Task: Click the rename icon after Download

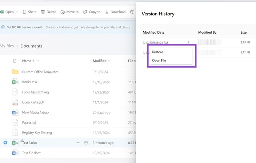Action: [132, 12]
